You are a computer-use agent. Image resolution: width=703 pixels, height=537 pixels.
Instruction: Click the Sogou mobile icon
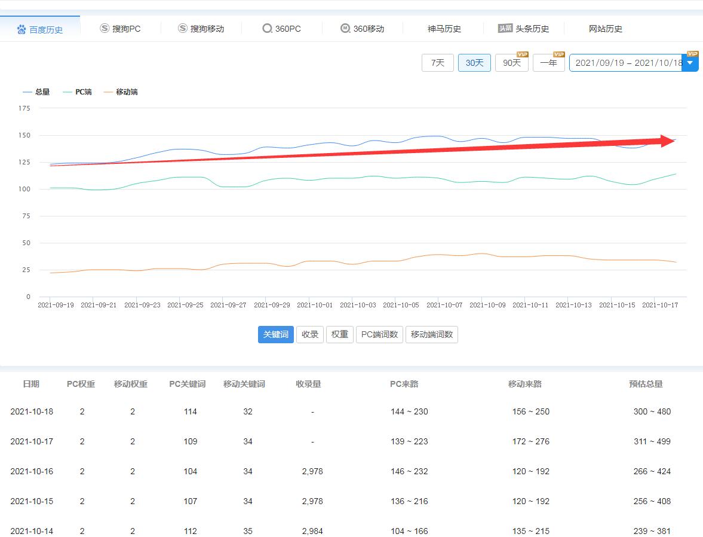click(x=183, y=28)
